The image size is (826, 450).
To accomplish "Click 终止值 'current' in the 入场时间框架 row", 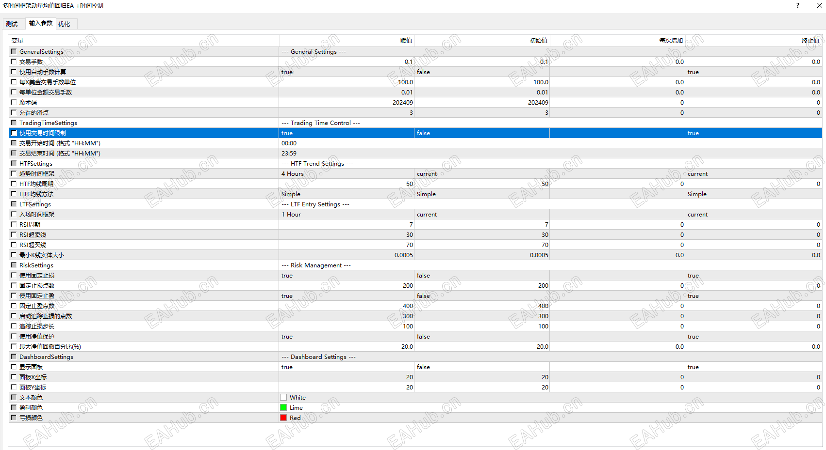I will tap(697, 215).
